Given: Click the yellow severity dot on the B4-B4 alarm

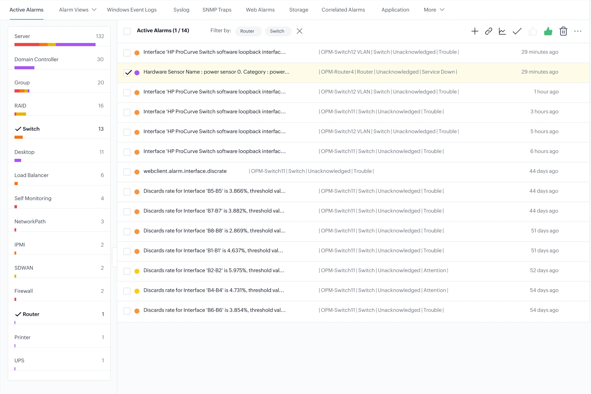Looking at the screenshot, I should coord(137,291).
